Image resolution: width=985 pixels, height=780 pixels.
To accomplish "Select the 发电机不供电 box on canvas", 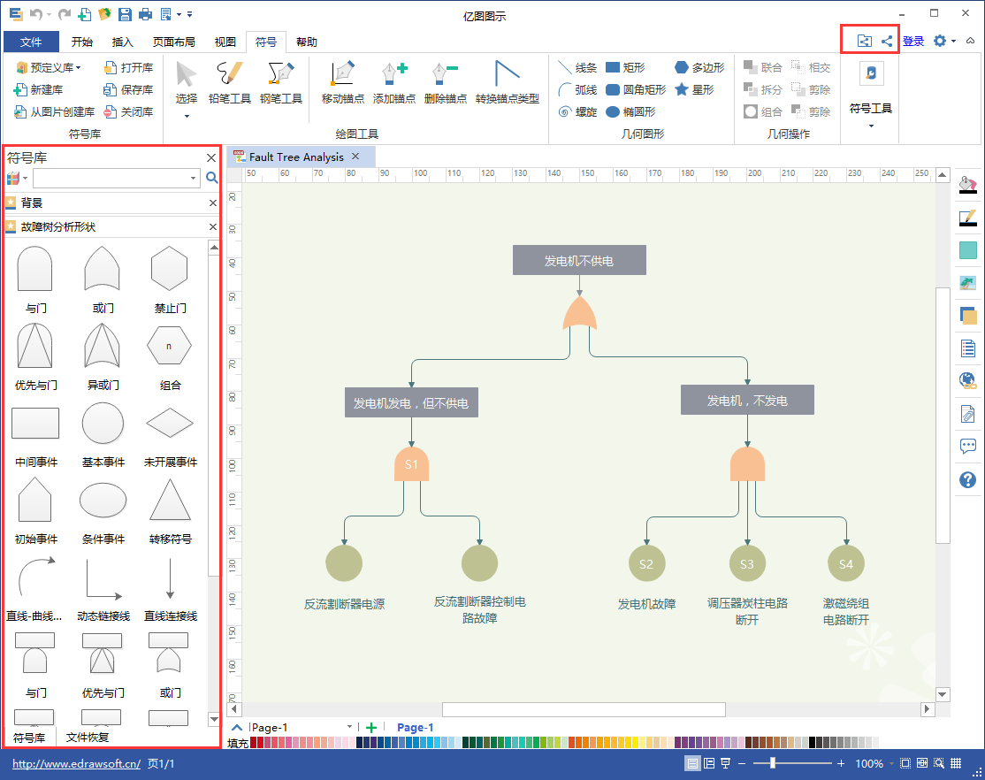I will pyautogui.click(x=579, y=260).
